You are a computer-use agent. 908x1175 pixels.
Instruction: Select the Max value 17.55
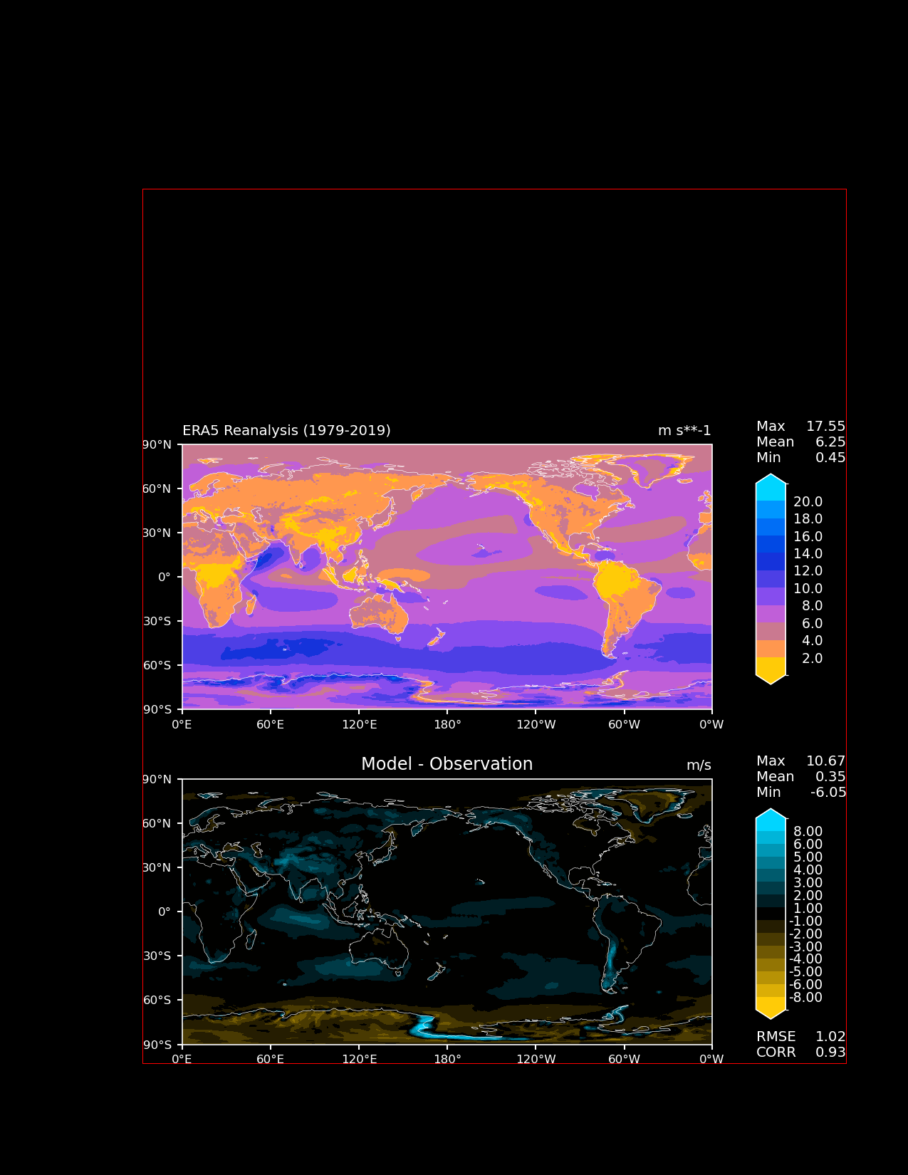pos(825,427)
